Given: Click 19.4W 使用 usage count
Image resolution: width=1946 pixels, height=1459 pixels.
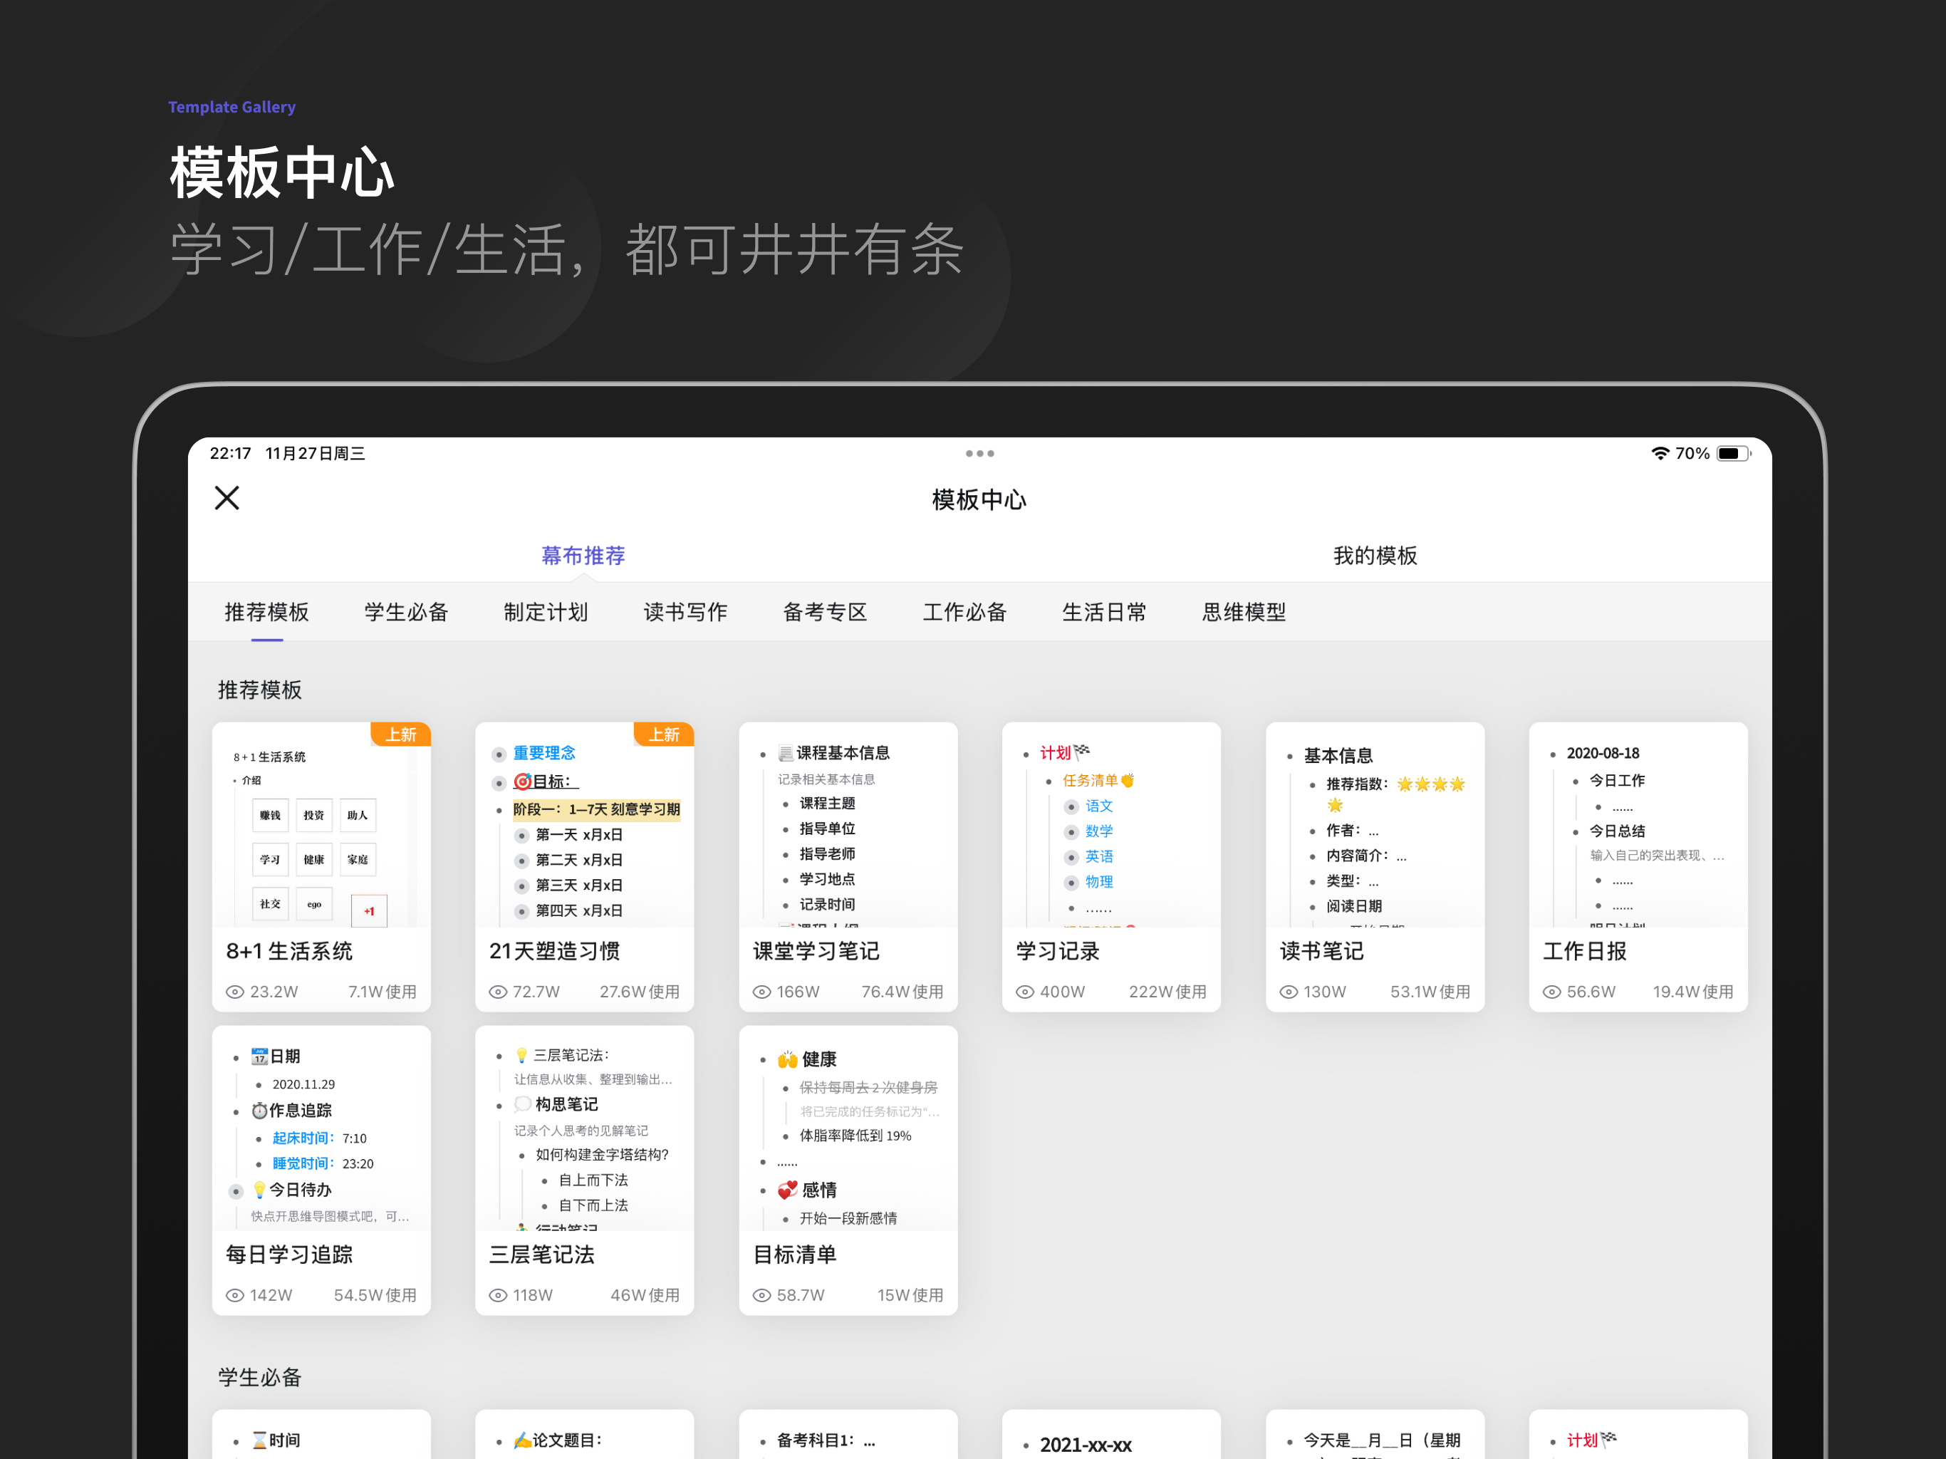Looking at the screenshot, I should [1694, 992].
